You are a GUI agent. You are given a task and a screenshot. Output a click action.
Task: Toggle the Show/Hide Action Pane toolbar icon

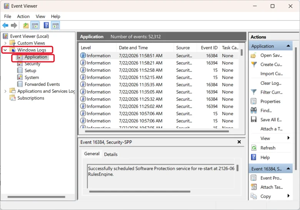56,25
